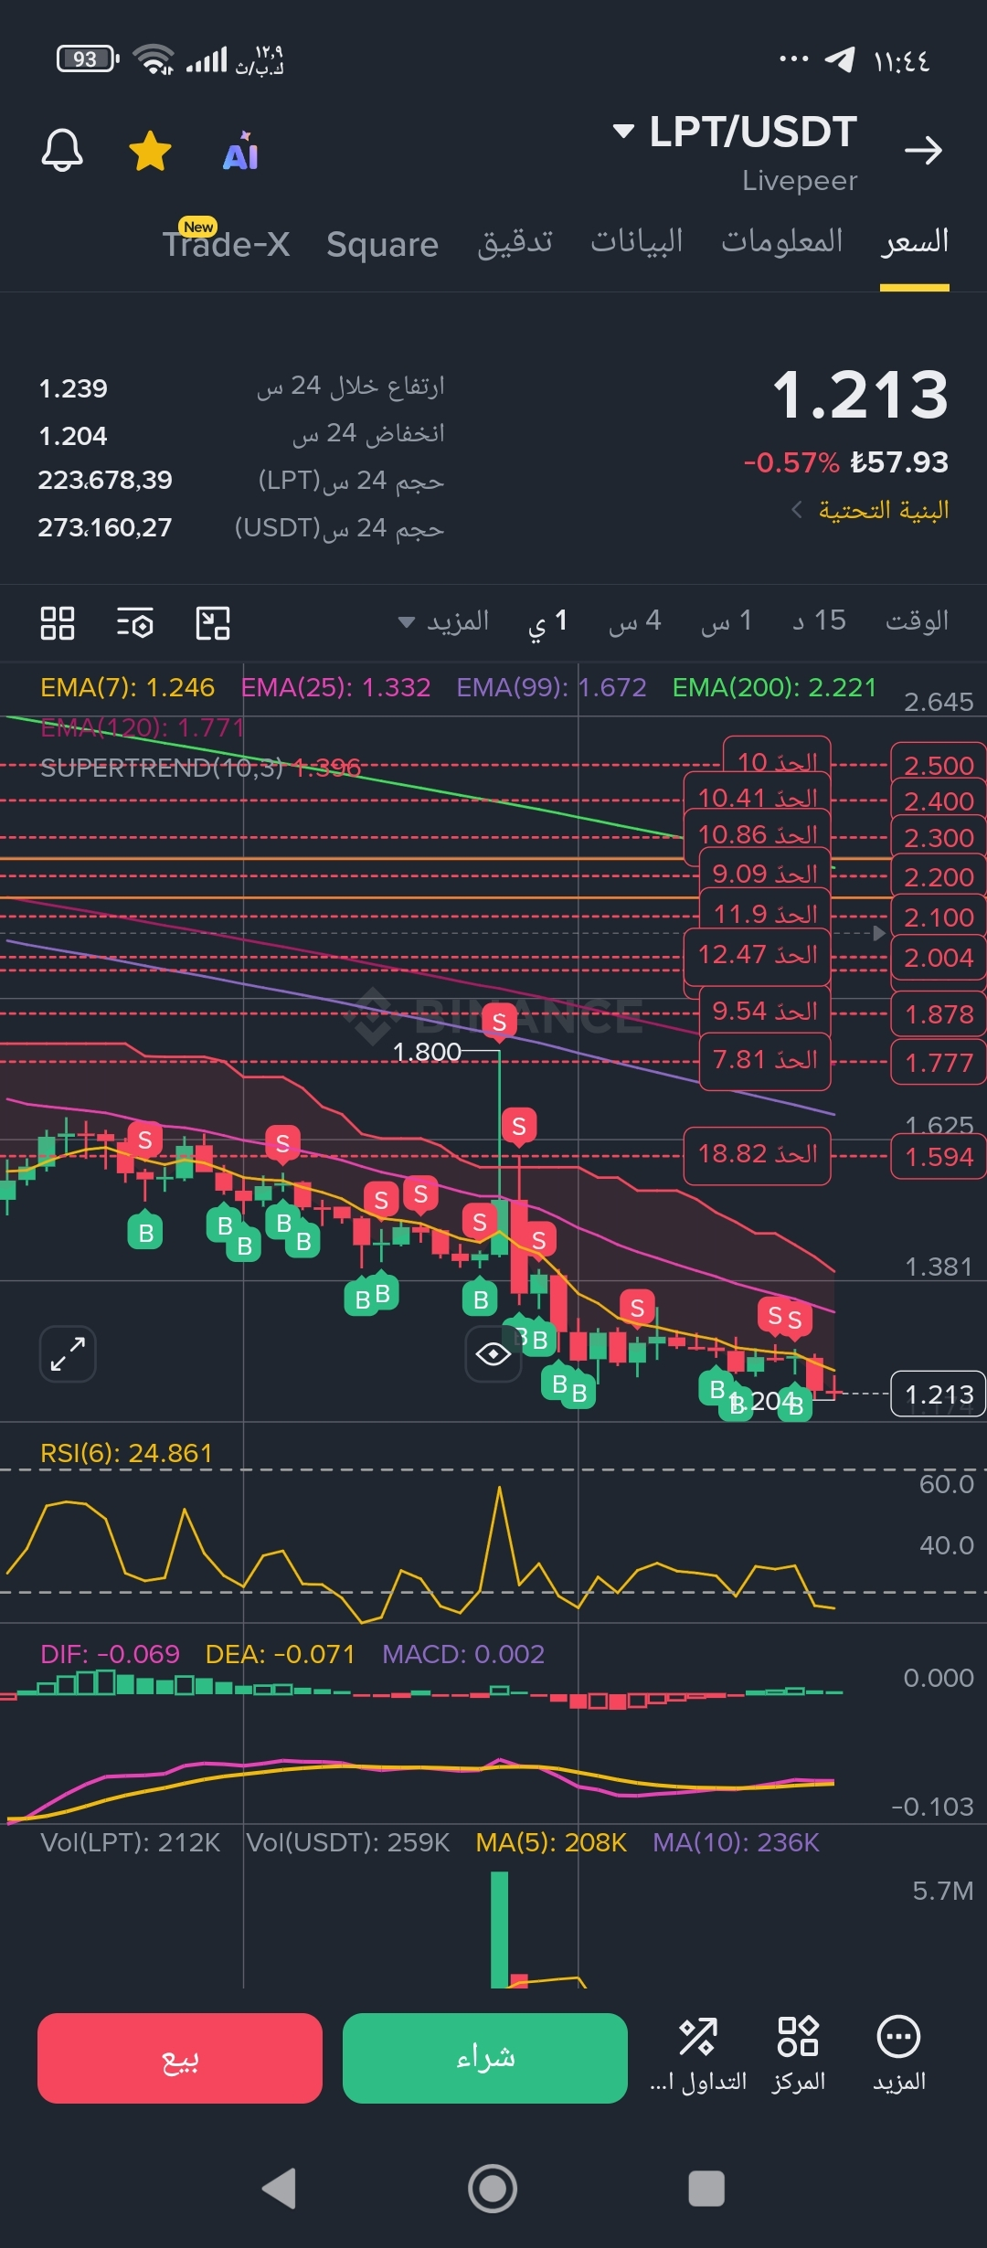
Task: Tap the right arrow next to LPT/USDT
Action: pos(922,150)
